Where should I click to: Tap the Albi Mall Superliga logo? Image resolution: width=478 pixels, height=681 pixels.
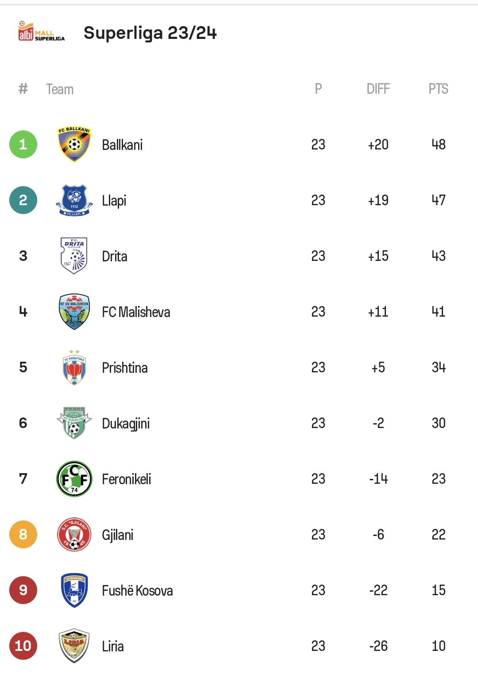click(41, 32)
